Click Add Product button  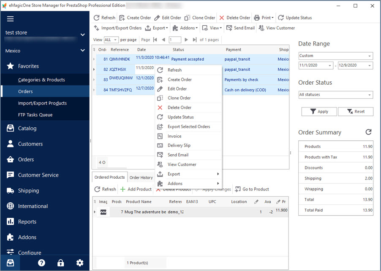coord(136,189)
